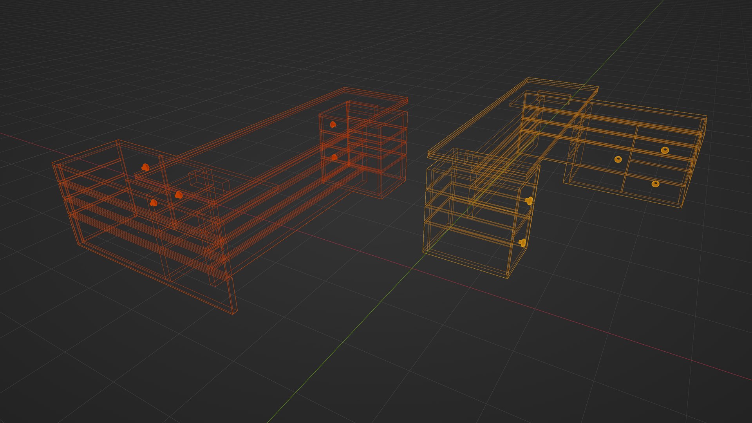Viewport: 752px width, 423px height.
Task: Click the upper knob on the yellow desk's near drawer cabinet
Action: 528,201
